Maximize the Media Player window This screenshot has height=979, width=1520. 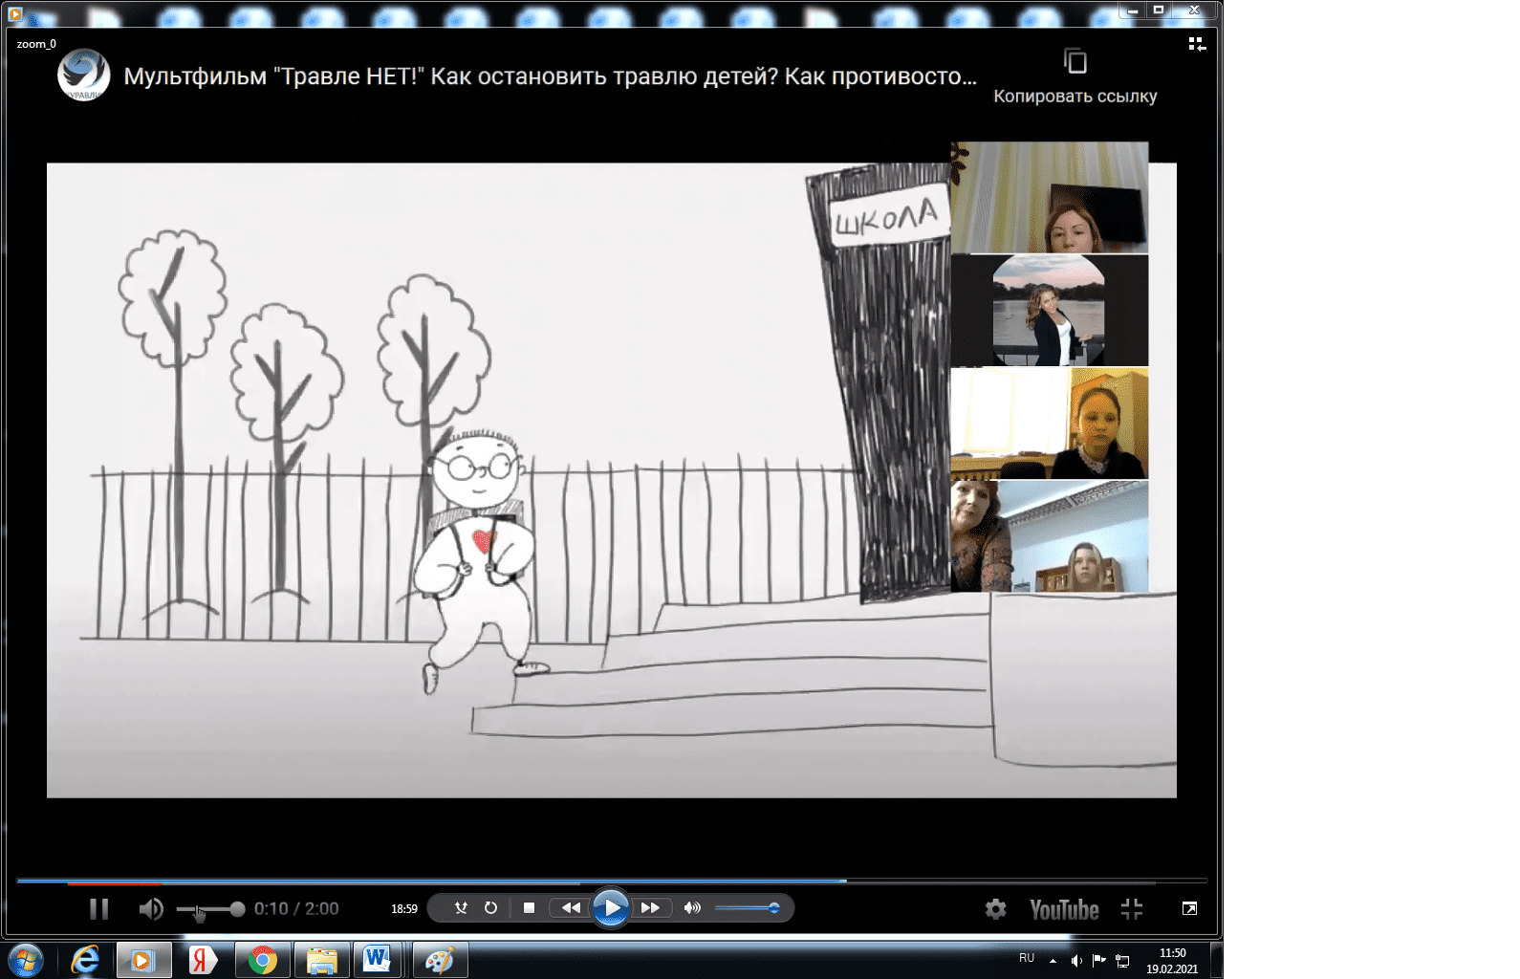click(1159, 11)
